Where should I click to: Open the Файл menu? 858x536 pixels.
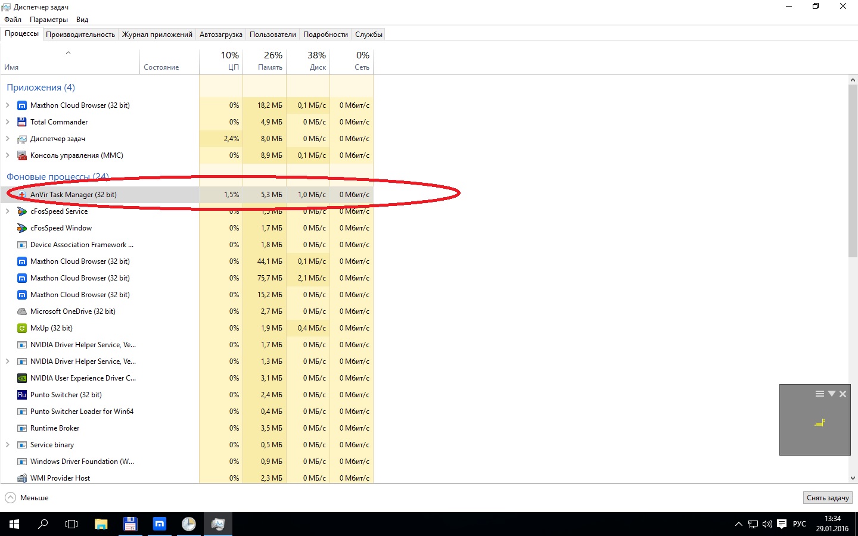tap(13, 20)
